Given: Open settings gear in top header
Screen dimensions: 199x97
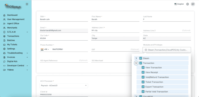Looking at the screenshot, I should pos(187,4).
